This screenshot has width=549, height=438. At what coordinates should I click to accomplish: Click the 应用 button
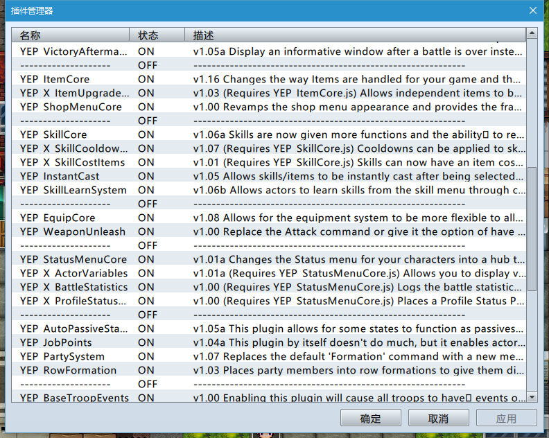[x=506, y=418]
